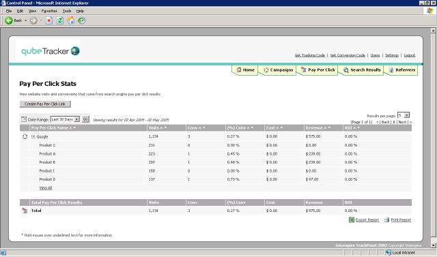Switch to the Home tab
437x257 pixels.
click(245, 70)
